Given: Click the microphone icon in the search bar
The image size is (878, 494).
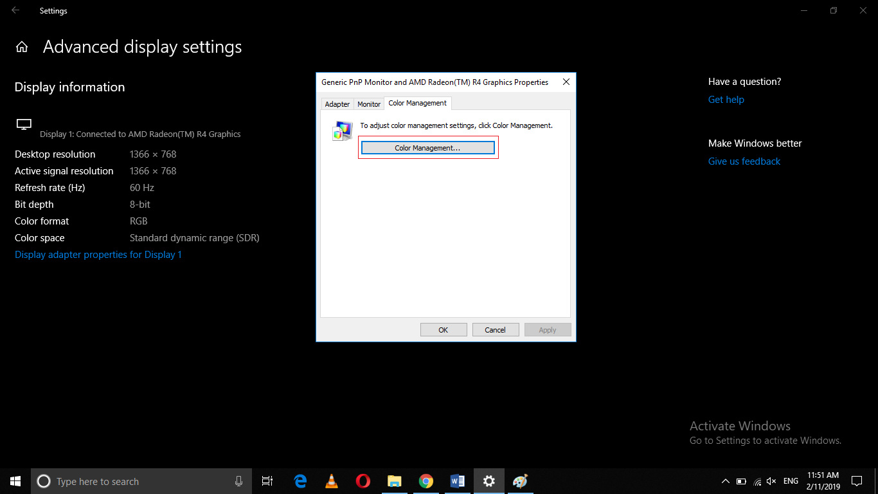Looking at the screenshot, I should pos(238,480).
